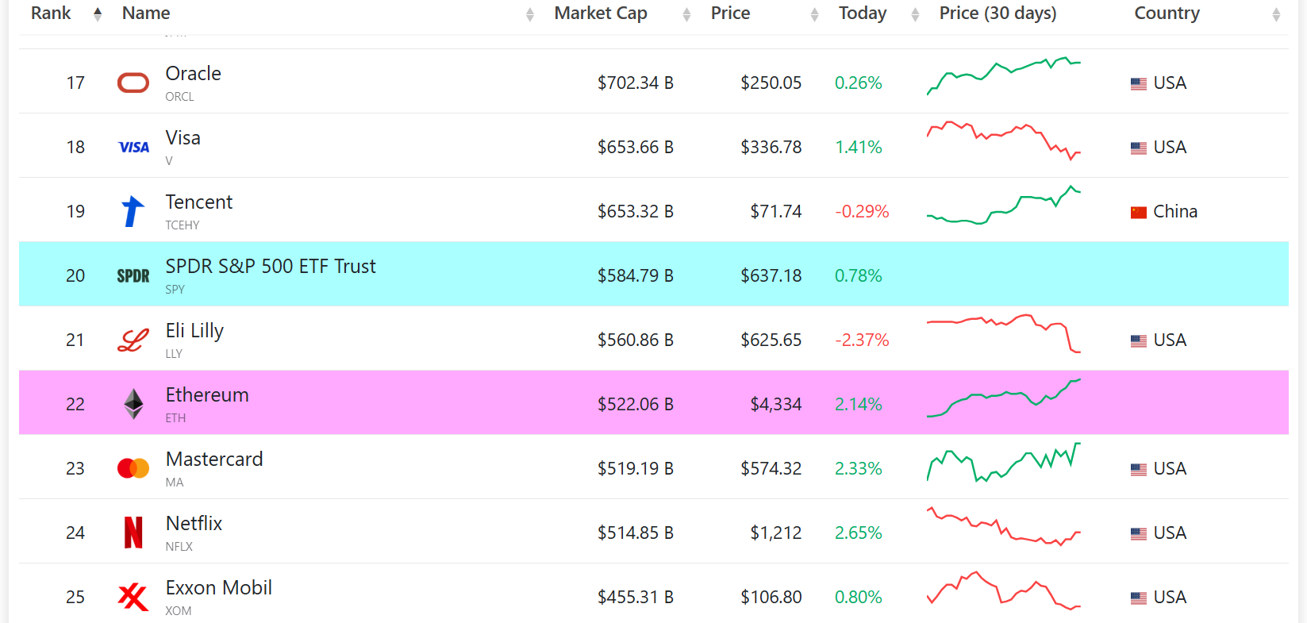Open the Oracle company link

pyautogui.click(x=194, y=74)
